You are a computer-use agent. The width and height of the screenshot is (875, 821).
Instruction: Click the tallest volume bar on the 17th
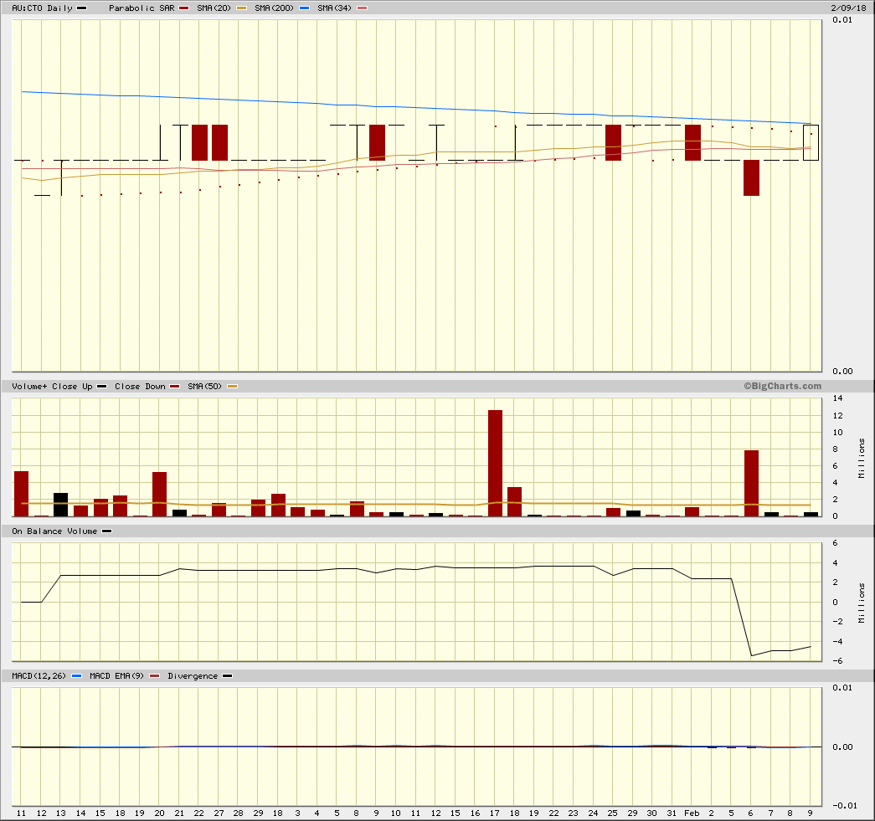[495, 464]
